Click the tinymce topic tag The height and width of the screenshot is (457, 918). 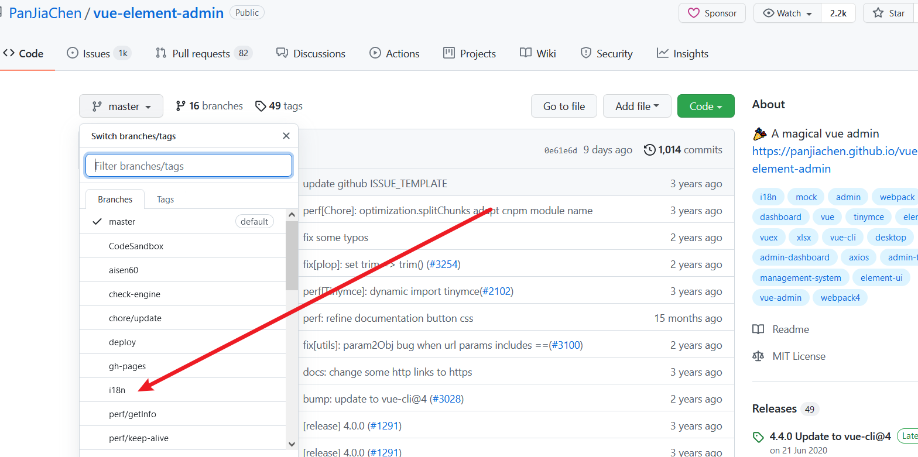click(869, 217)
